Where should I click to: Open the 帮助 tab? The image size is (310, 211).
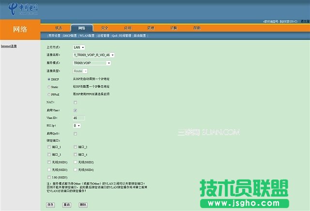pyautogui.click(x=197, y=28)
